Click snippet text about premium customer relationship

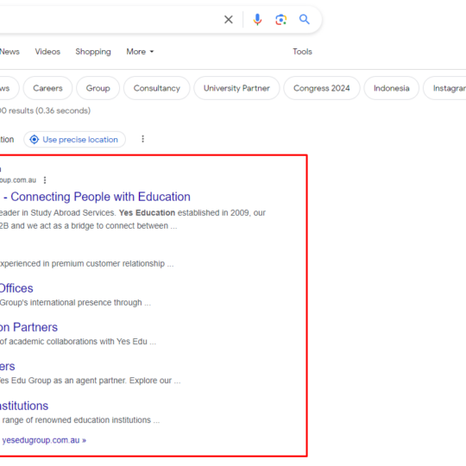[x=87, y=263]
